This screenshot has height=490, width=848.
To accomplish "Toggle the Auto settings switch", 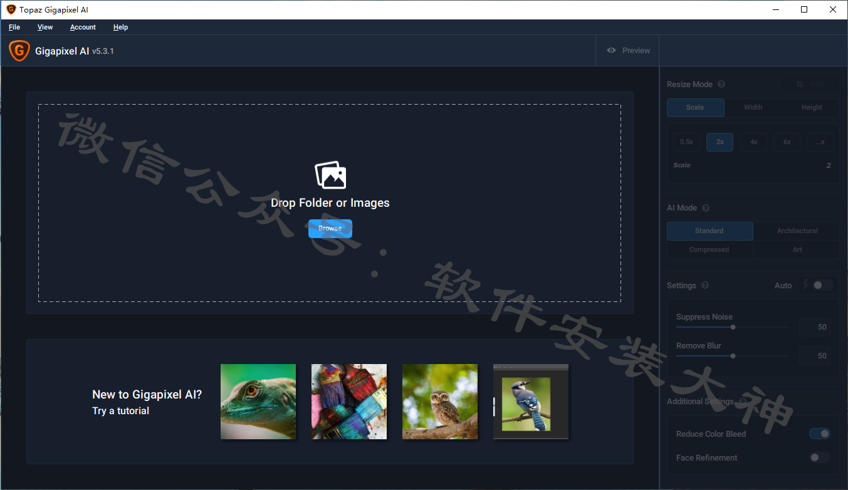I will pos(823,285).
